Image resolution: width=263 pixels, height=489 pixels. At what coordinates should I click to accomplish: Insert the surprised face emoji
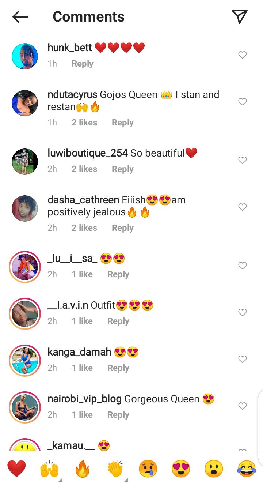[214, 469]
